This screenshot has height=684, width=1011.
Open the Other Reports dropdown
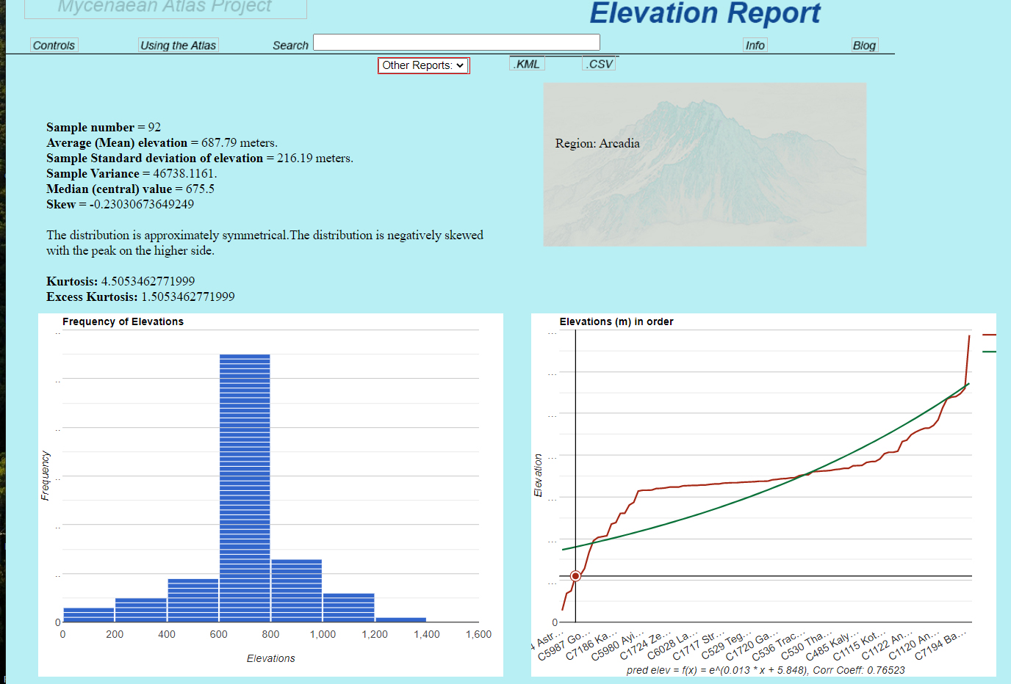[x=423, y=65]
